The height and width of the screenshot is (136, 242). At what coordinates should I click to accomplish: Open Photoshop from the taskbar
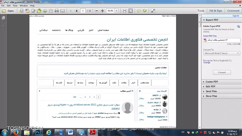click(x=37, y=132)
